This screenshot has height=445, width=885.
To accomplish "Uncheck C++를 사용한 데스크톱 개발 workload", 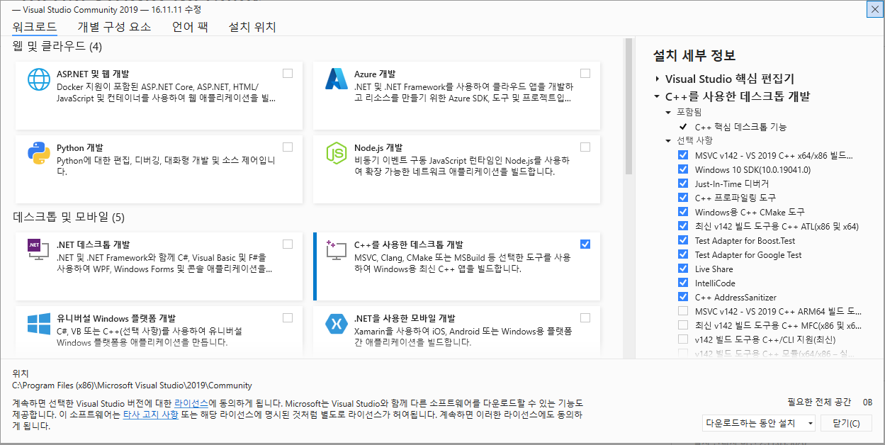I will [x=585, y=244].
